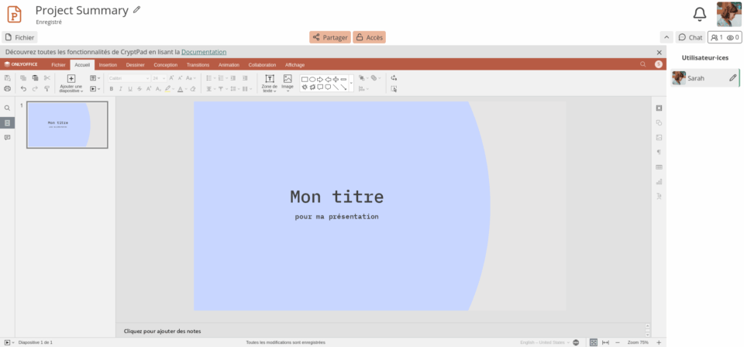Click the CryptPad presentation logo icon
Screen dimensions: 744x347
(x=14, y=14)
